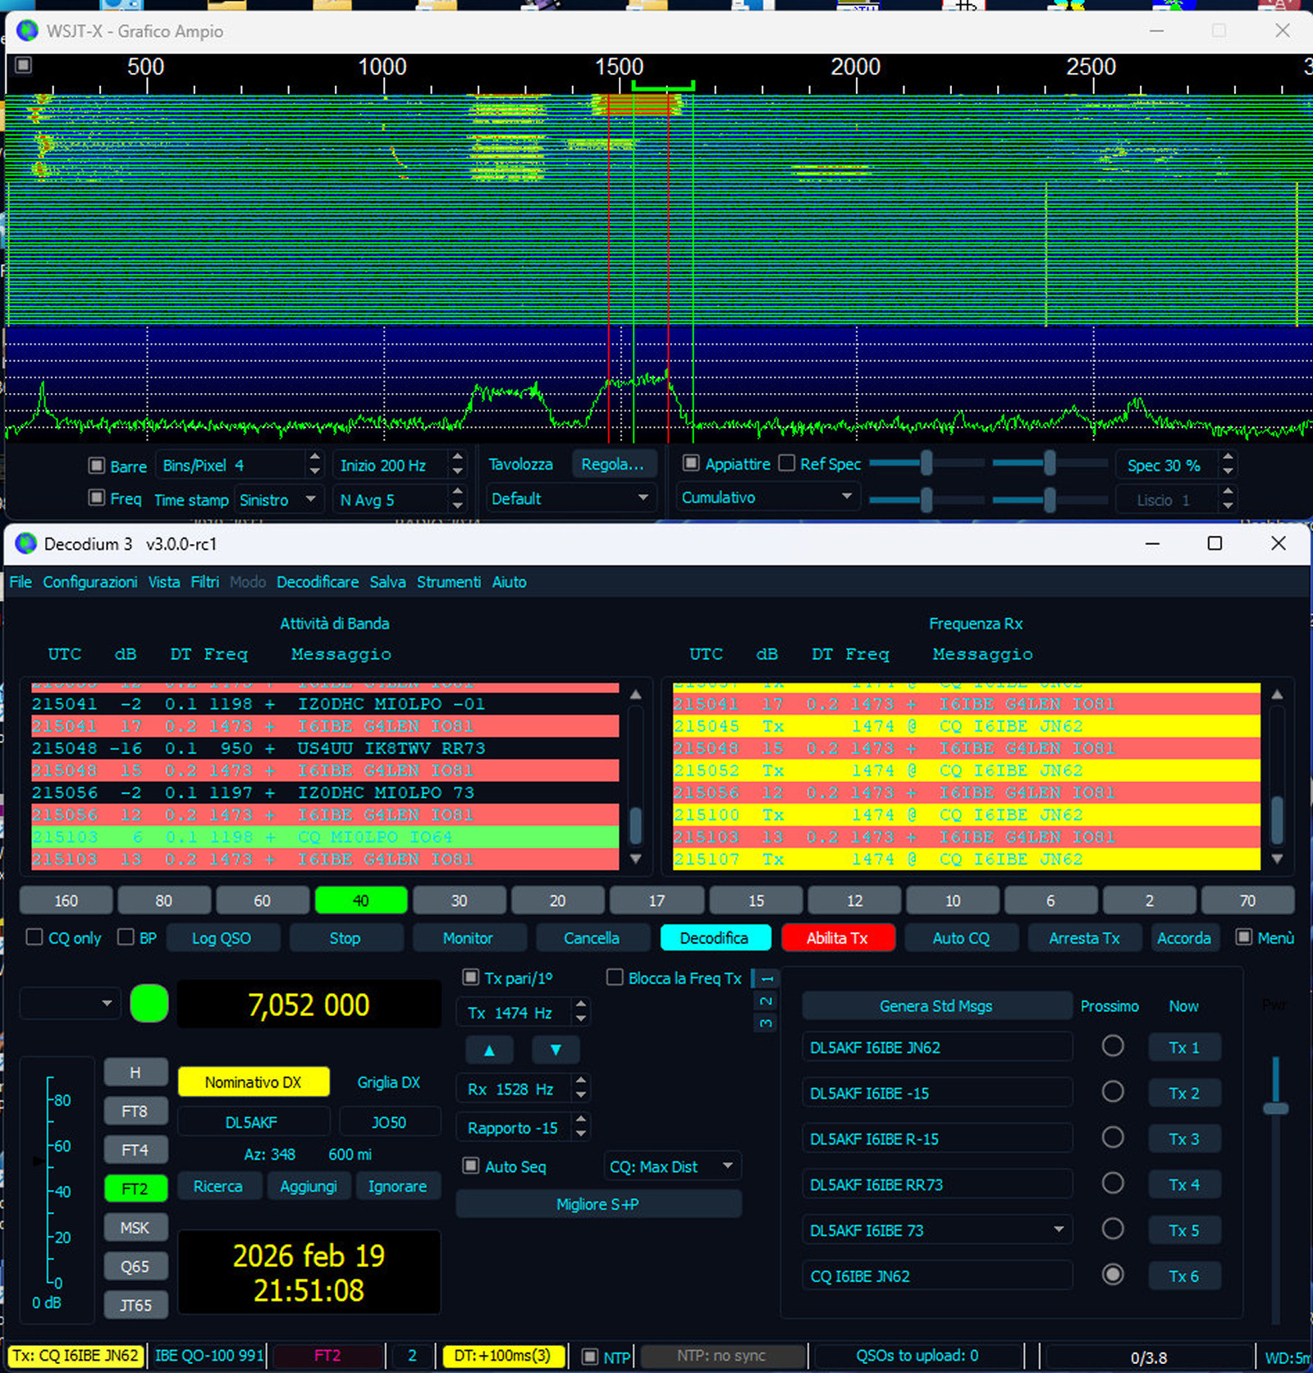Click the green monitor status indicator
The image size is (1313, 1373).
149,1004
